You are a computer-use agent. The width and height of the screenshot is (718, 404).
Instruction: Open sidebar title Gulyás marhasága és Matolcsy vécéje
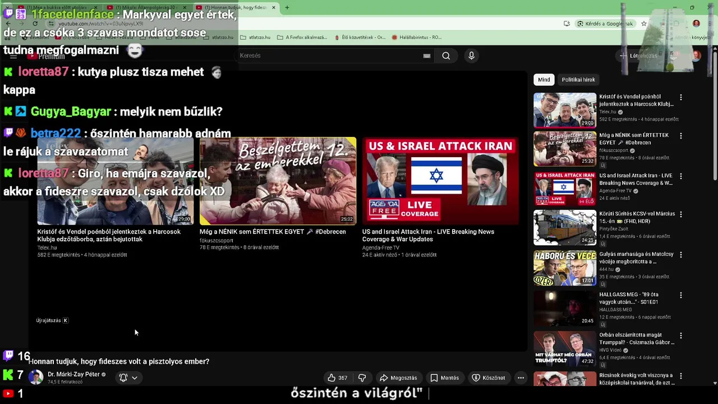pos(636,258)
